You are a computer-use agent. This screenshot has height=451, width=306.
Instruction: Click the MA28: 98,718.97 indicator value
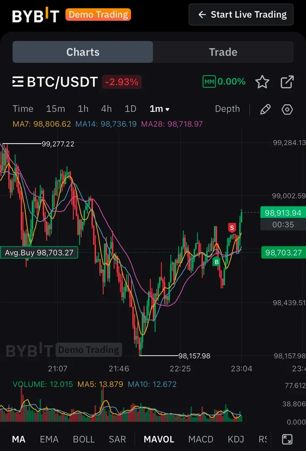pos(172,124)
